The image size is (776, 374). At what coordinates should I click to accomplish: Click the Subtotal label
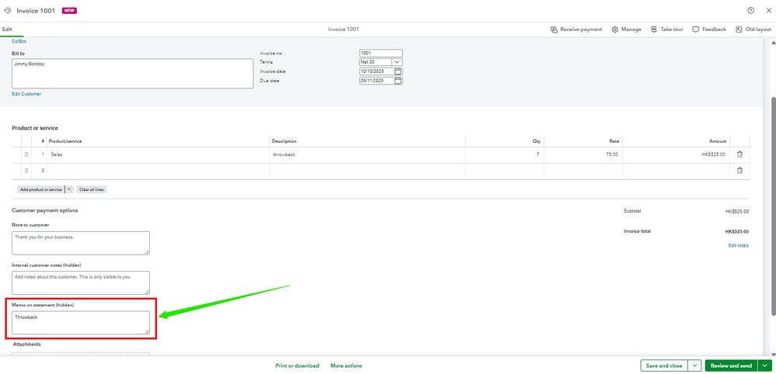point(632,211)
